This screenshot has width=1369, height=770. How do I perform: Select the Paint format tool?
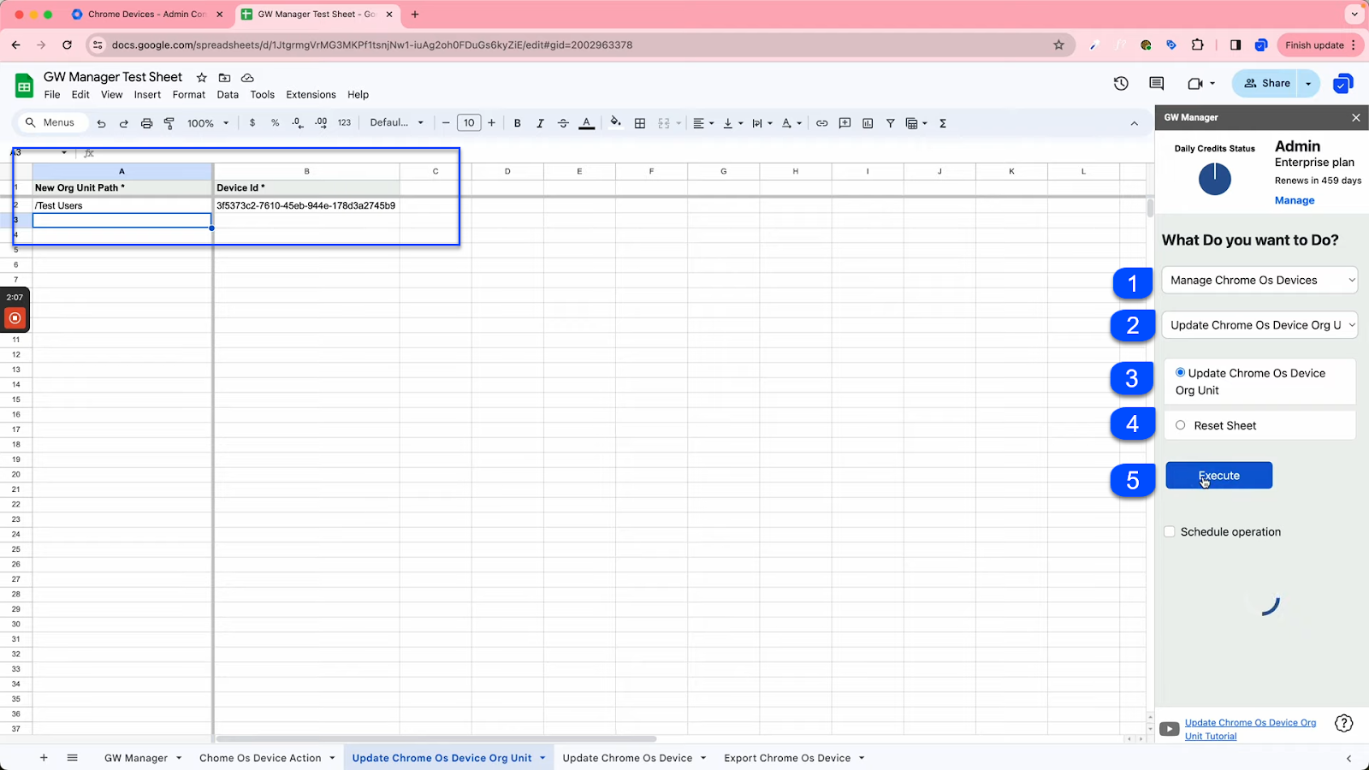[169, 123]
